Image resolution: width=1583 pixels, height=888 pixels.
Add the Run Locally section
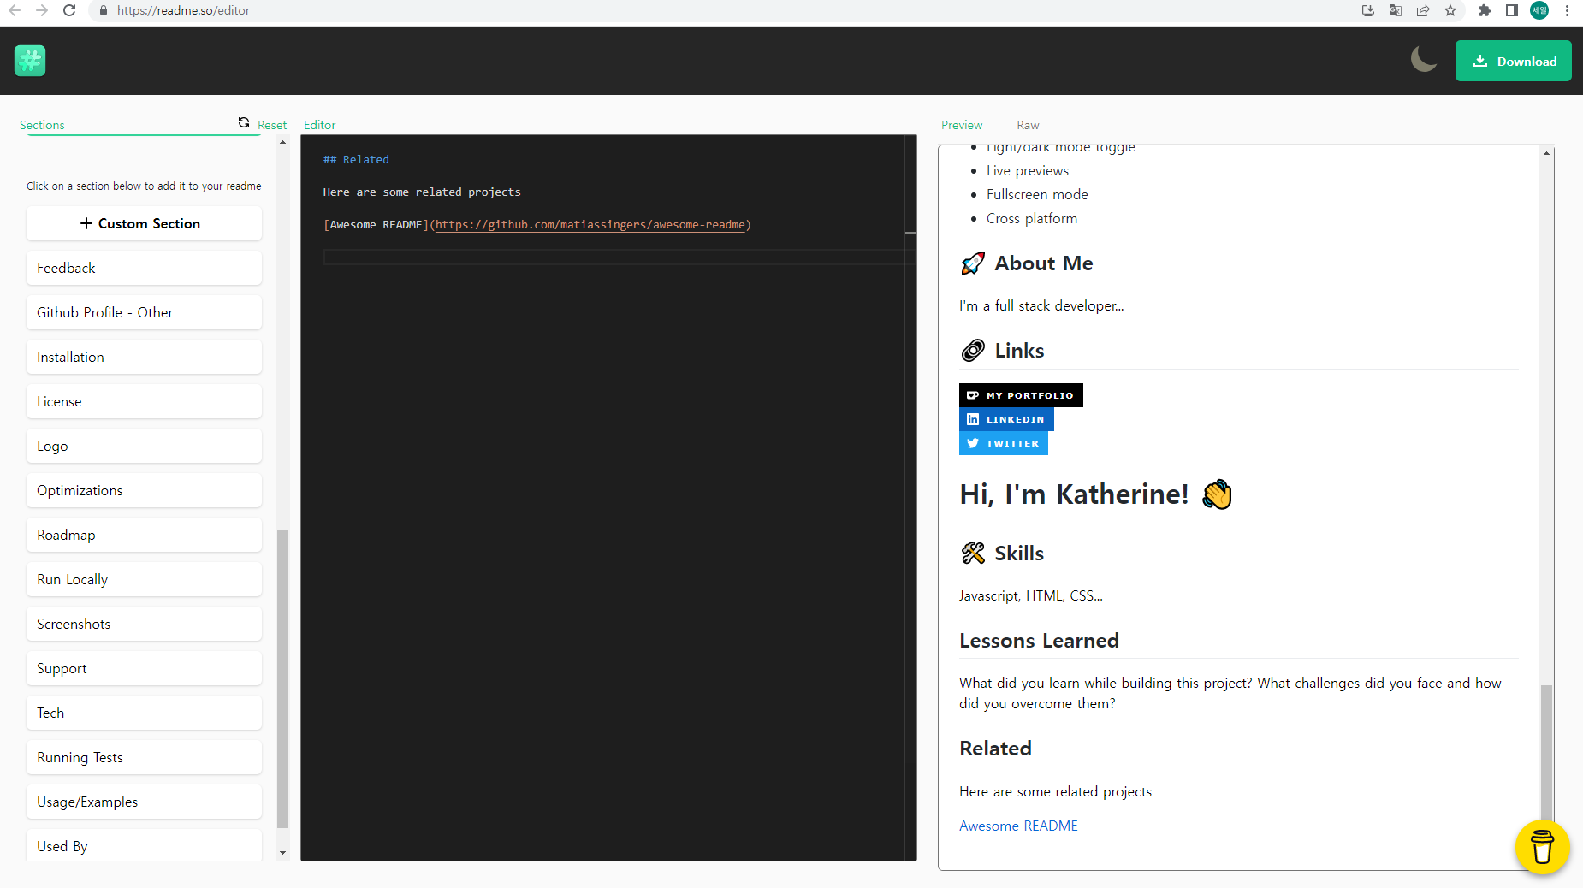[144, 579]
